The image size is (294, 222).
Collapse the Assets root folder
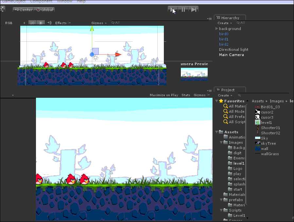click(216, 132)
